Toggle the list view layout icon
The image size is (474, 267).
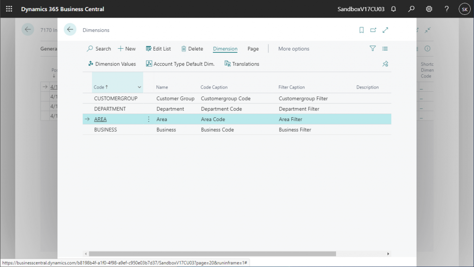(385, 48)
